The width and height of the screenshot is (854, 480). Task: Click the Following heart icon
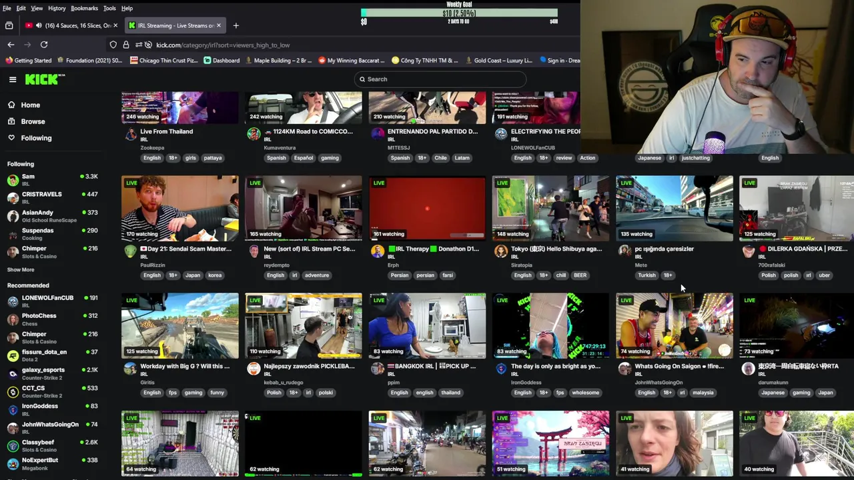pos(11,137)
